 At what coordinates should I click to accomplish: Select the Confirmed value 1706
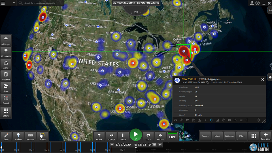(197, 88)
